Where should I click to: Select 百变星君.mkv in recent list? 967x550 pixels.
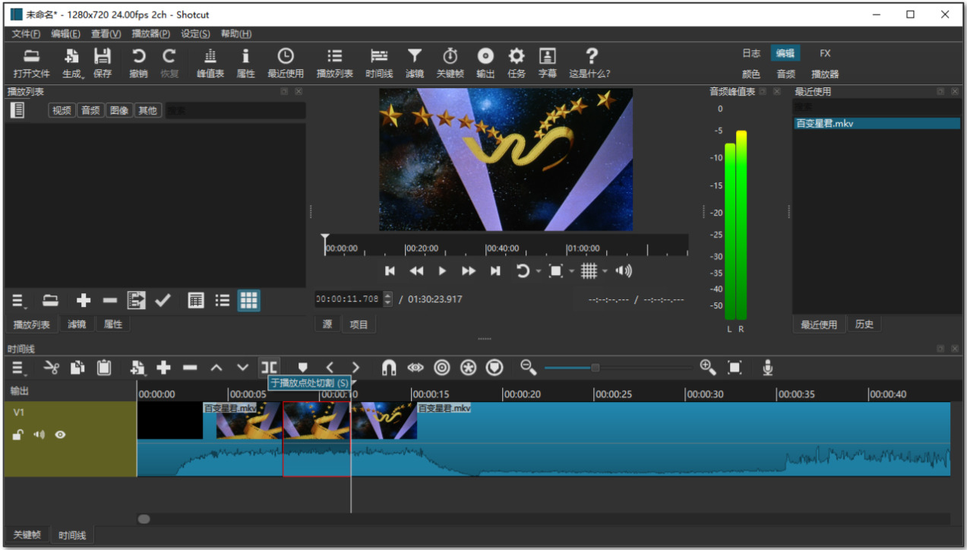pyautogui.click(x=876, y=123)
